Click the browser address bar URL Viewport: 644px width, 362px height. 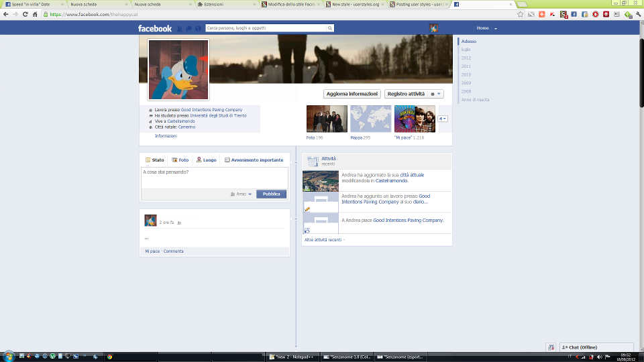pyautogui.click(x=94, y=14)
